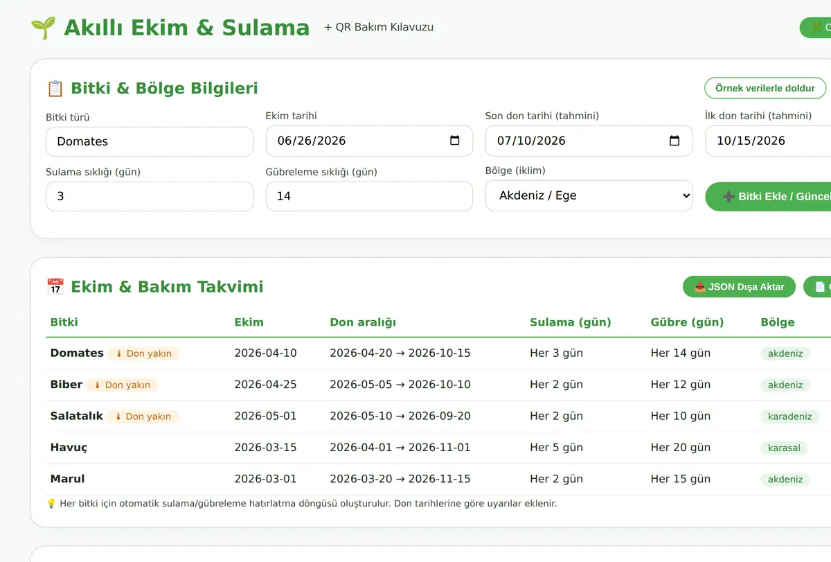Open calendar picker in Ekim tarihi field

tap(455, 141)
